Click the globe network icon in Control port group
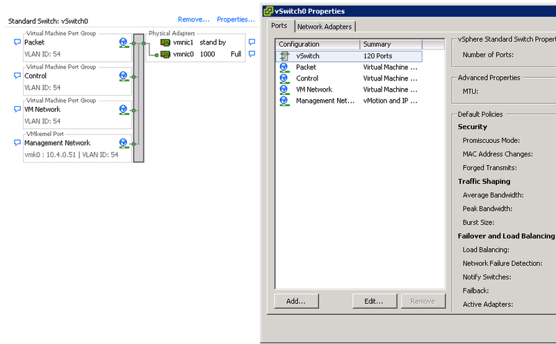Viewport: 556px width, 344px height. pyautogui.click(x=124, y=76)
